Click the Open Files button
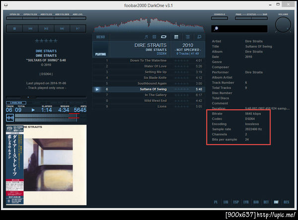 (30, 18)
